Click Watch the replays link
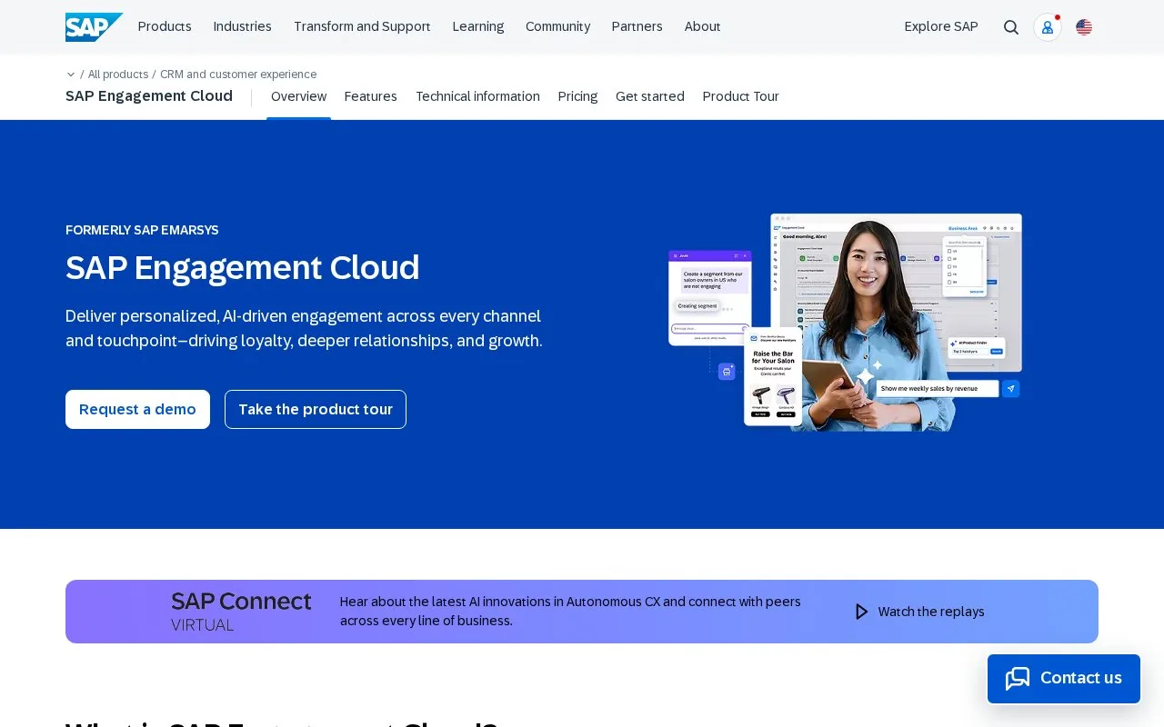 click(x=931, y=612)
